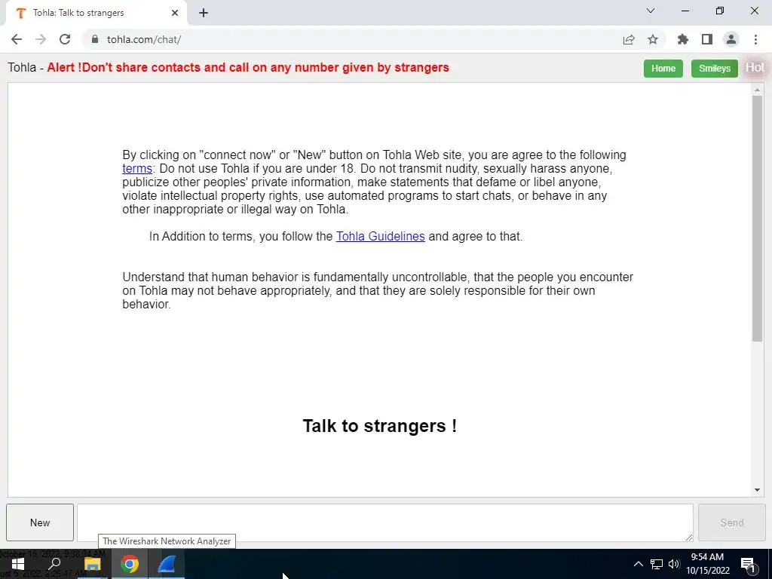Click the chat area scrollbar down arrow

coord(757,490)
